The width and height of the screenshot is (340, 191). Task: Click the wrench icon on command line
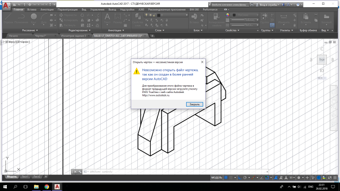pos(80,172)
